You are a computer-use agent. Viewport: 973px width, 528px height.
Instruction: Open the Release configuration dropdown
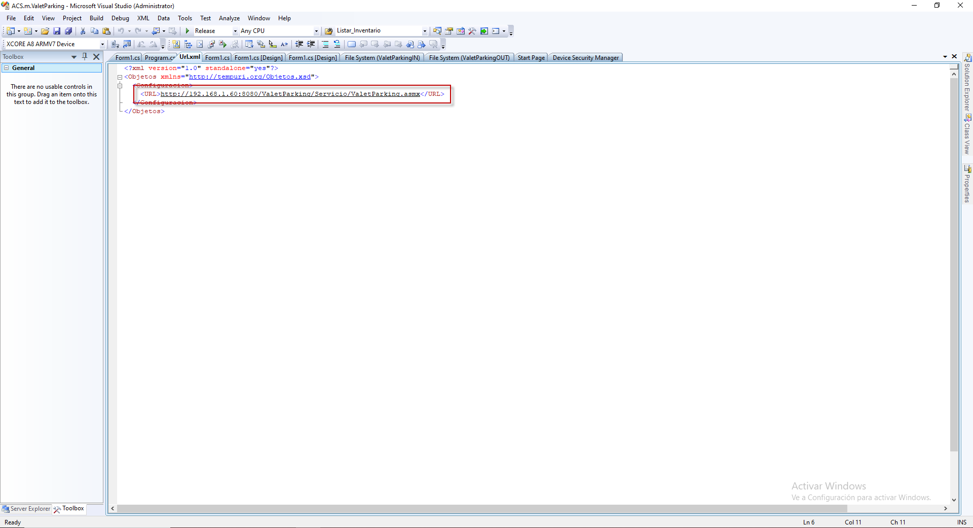point(235,31)
